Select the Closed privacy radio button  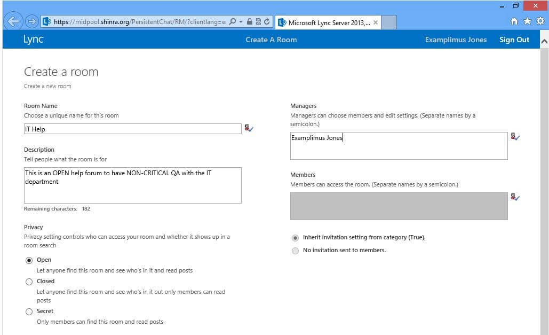click(29, 282)
